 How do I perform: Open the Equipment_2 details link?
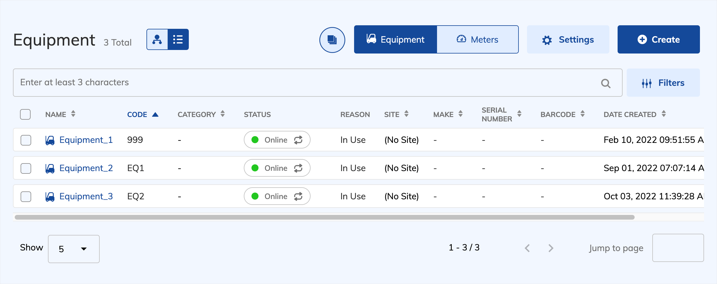[x=86, y=168]
